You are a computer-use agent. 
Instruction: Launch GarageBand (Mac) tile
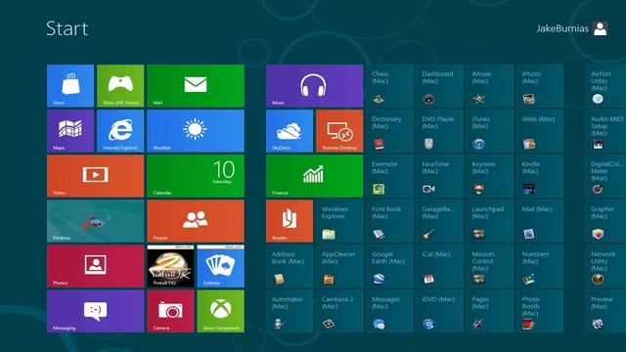point(439,221)
